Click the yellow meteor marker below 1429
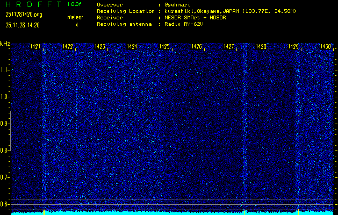Screen dimensions: 338x215 [298, 212]
